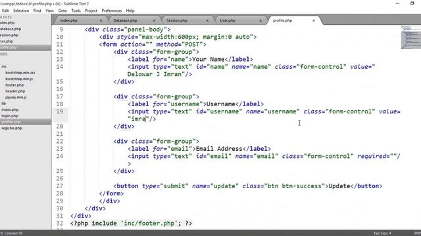Open login.php from the folder tree

(10, 115)
